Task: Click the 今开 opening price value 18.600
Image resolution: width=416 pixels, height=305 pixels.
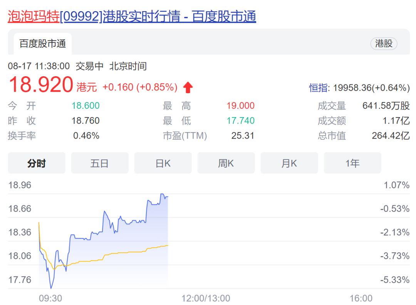Action: (x=86, y=106)
